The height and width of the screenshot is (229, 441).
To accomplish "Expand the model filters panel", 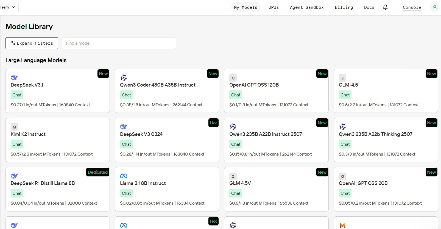I will tap(32, 43).
